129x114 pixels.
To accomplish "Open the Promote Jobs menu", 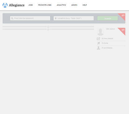I will pos(45,5).
